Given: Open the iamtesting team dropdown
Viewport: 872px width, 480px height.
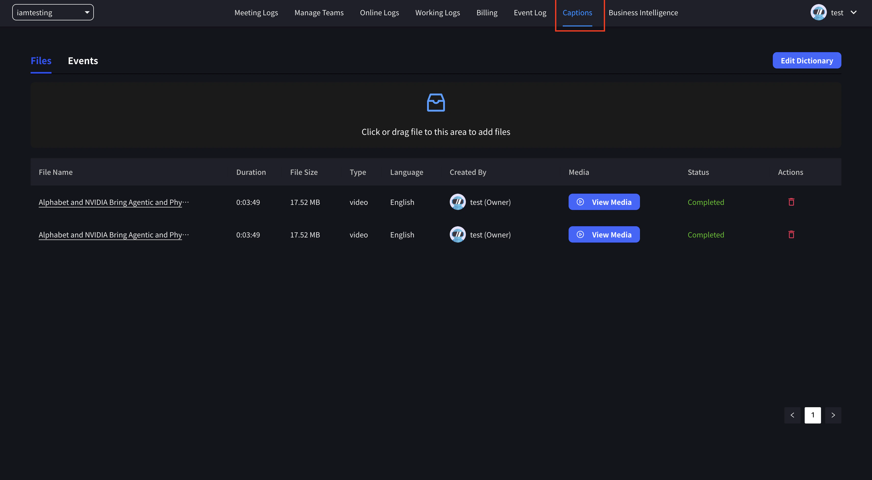Looking at the screenshot, I should pos(53,12).
